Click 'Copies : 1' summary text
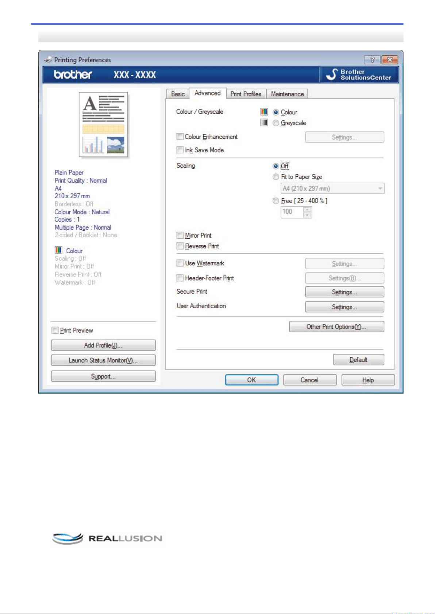The image size is (435, 614). pyautogui.click(x=67, y=219)
